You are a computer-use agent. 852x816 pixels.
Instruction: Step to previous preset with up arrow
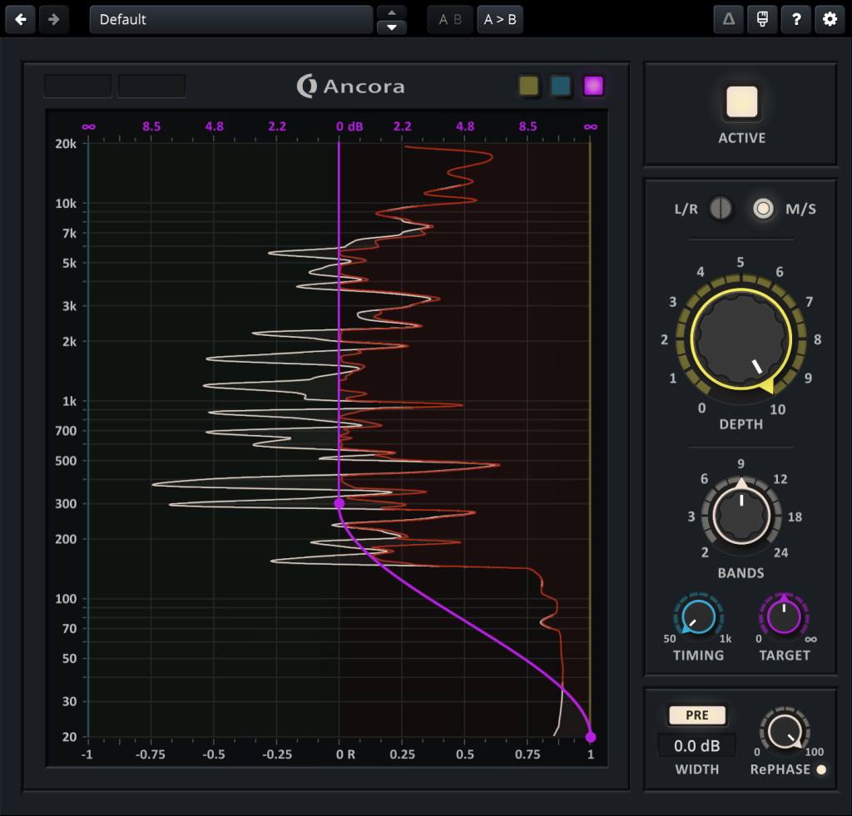(392, 12)
